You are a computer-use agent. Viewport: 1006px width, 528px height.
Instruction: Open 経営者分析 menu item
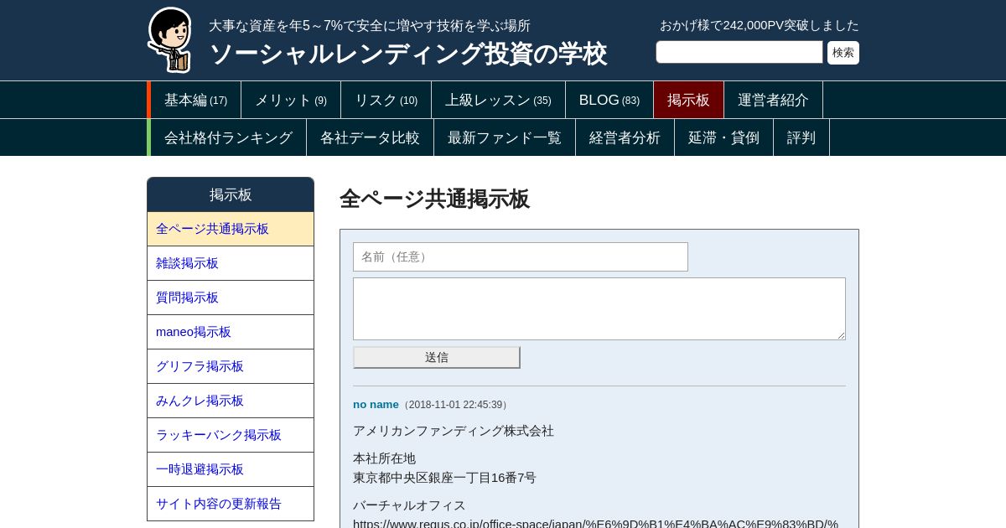pos(625,137)
